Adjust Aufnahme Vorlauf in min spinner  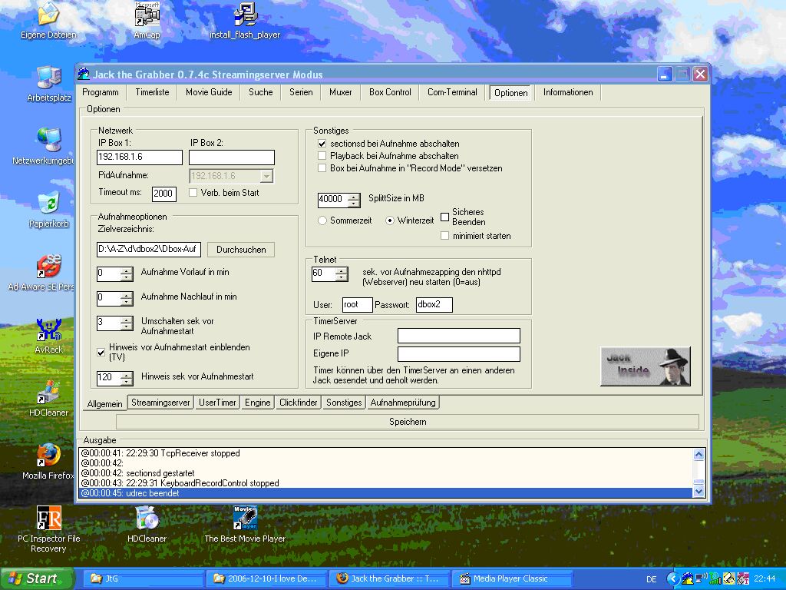tap(127, 273)
